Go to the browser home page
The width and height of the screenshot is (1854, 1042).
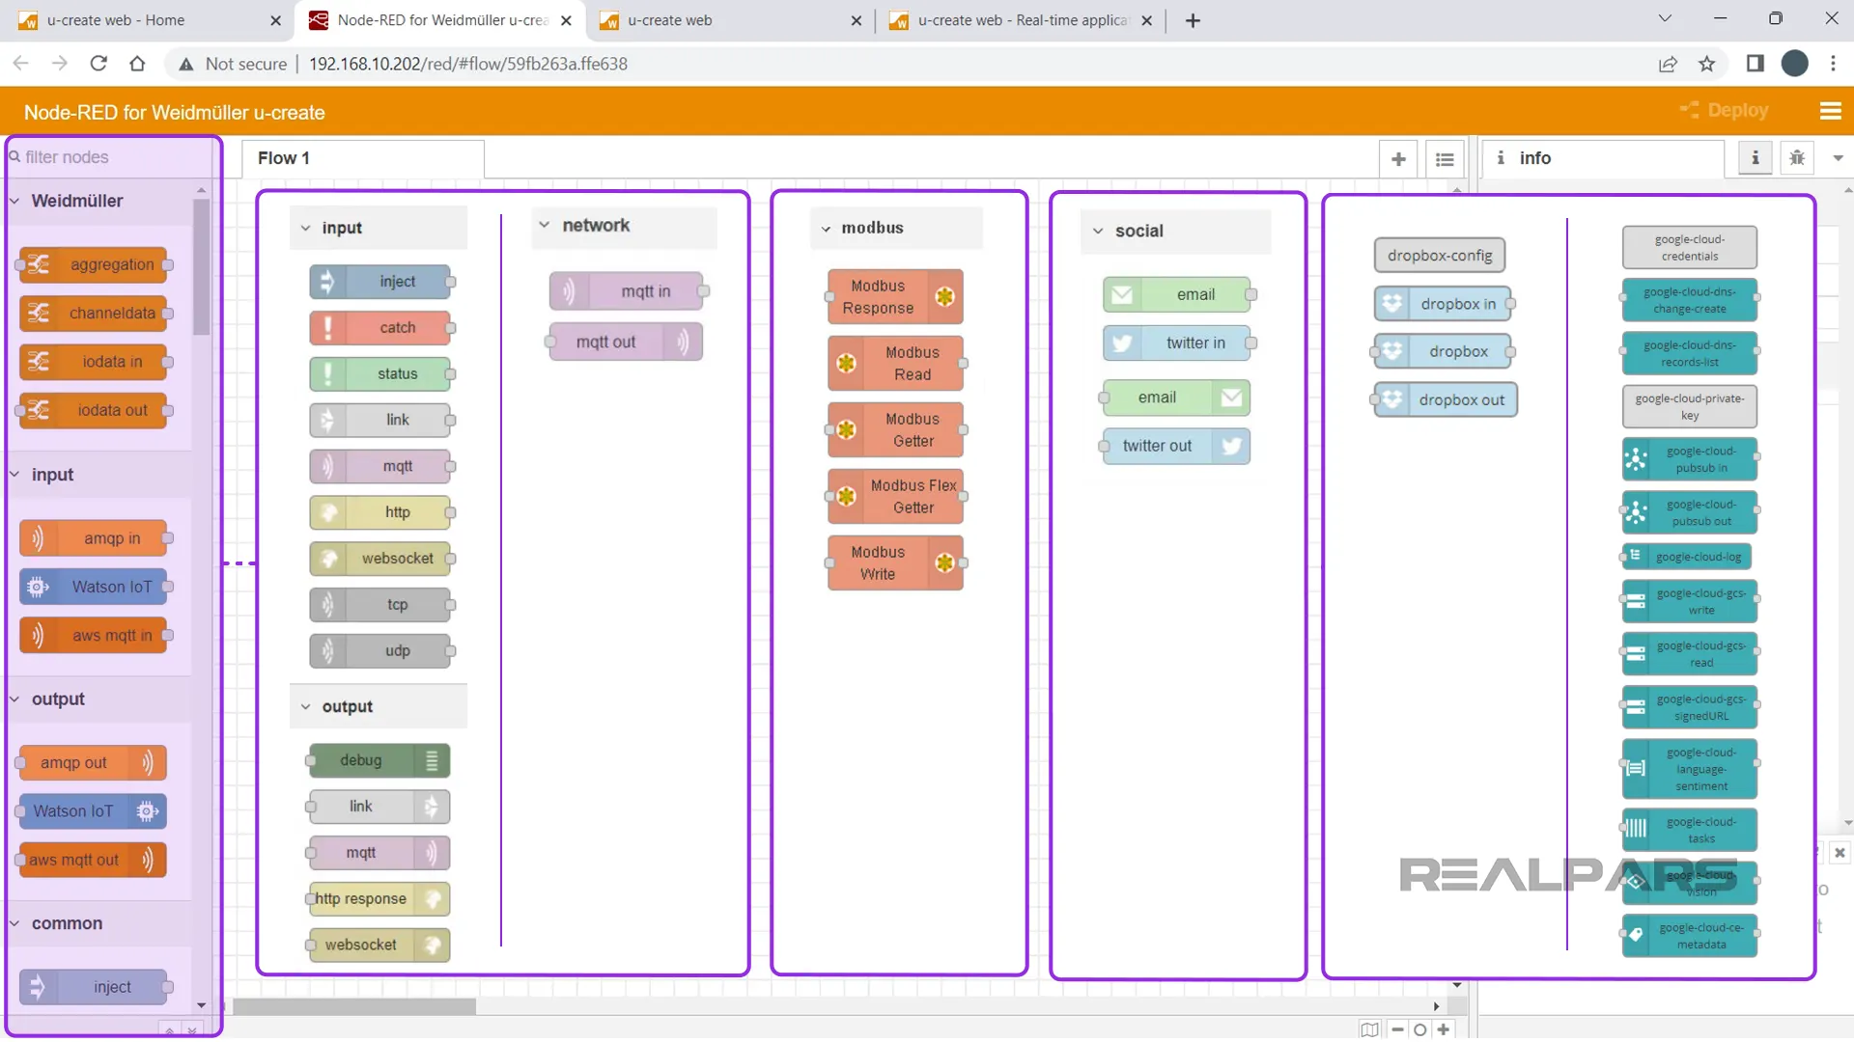(x=137, y=64)
